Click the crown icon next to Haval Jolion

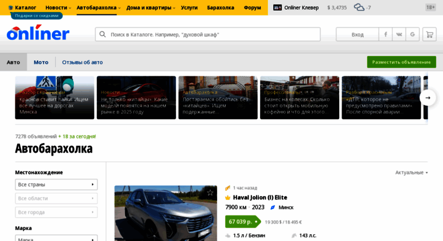[227, 198]
